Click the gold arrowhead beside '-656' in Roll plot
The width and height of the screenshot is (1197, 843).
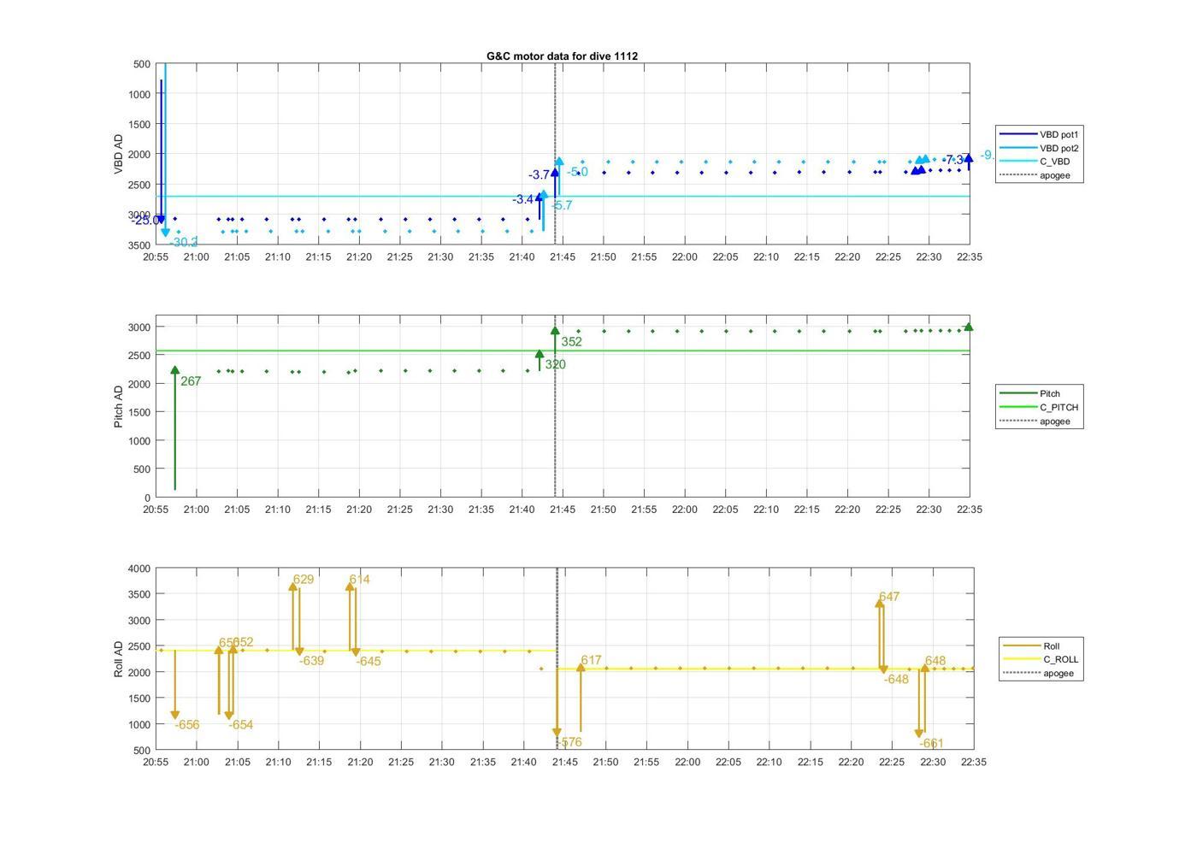[x=175, y=715]
